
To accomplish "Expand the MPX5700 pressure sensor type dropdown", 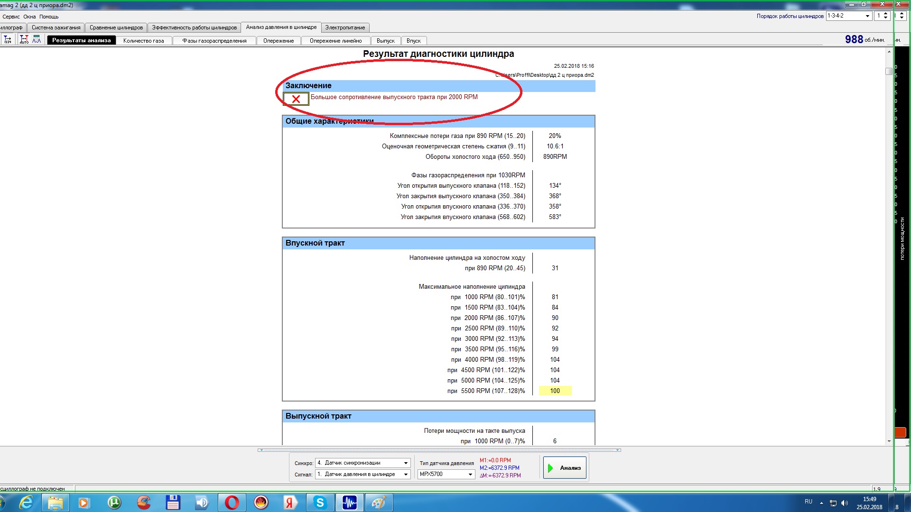I will pos(470,474).
